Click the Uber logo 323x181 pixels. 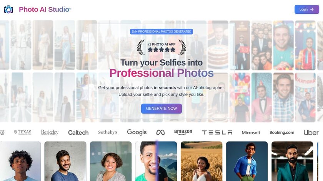(311, 133)
